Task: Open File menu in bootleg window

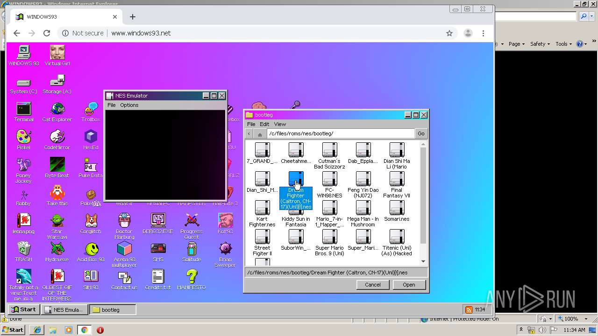Action: [x=251, y=124]
